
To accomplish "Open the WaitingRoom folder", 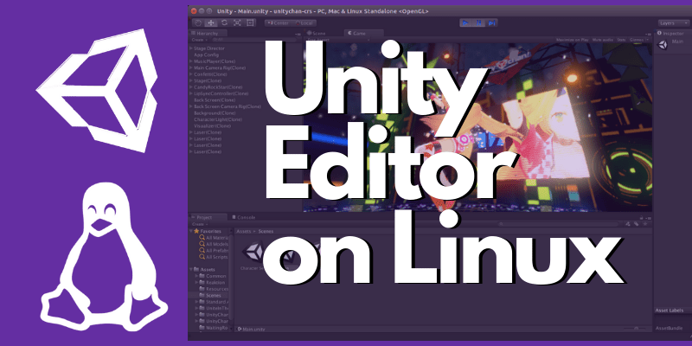I will pyautogui.click(x=214, y=328).
